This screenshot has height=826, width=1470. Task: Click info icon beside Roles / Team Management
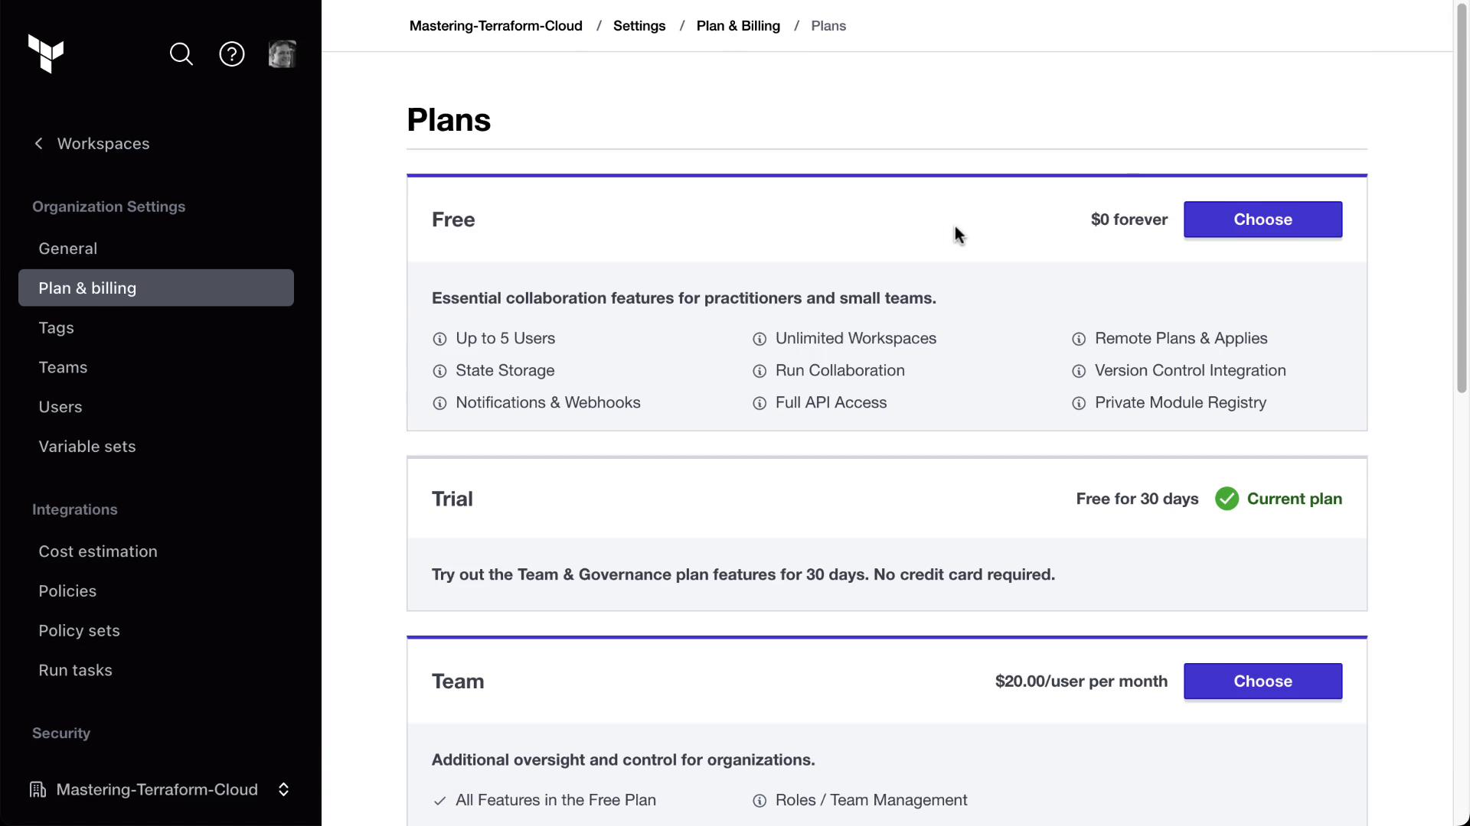tap(759, 801)
